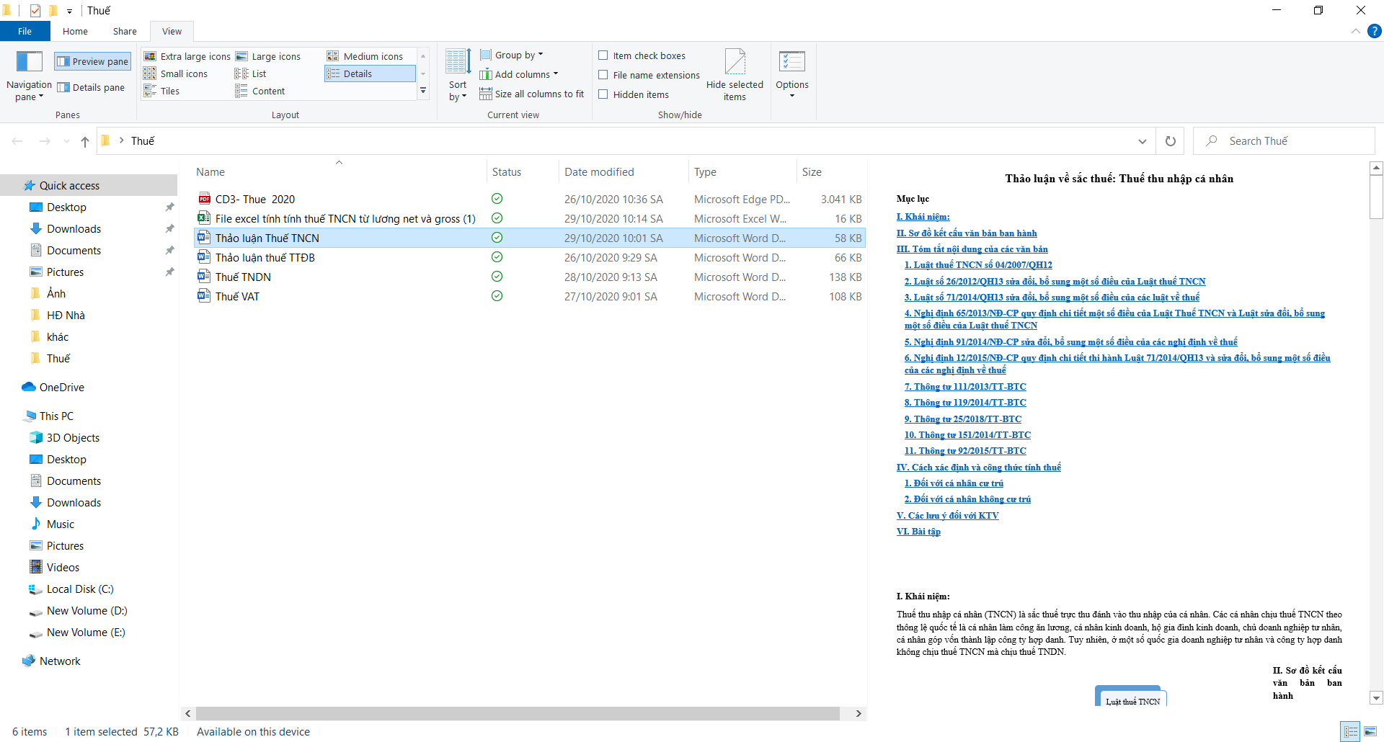The width and height of the screenshot is (1384, 742).
Task: Enable Item check boxes option
Action: [x=603, y=55]
